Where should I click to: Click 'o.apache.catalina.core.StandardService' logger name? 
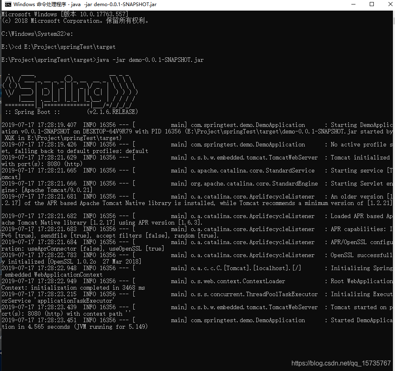[x=253, y=171]
